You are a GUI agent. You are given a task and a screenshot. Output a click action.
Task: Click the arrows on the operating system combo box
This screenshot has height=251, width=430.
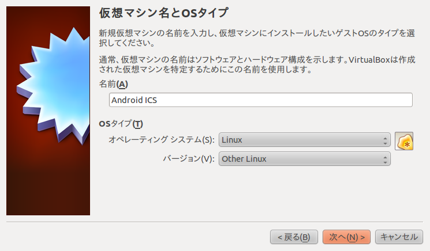[385, 140]
